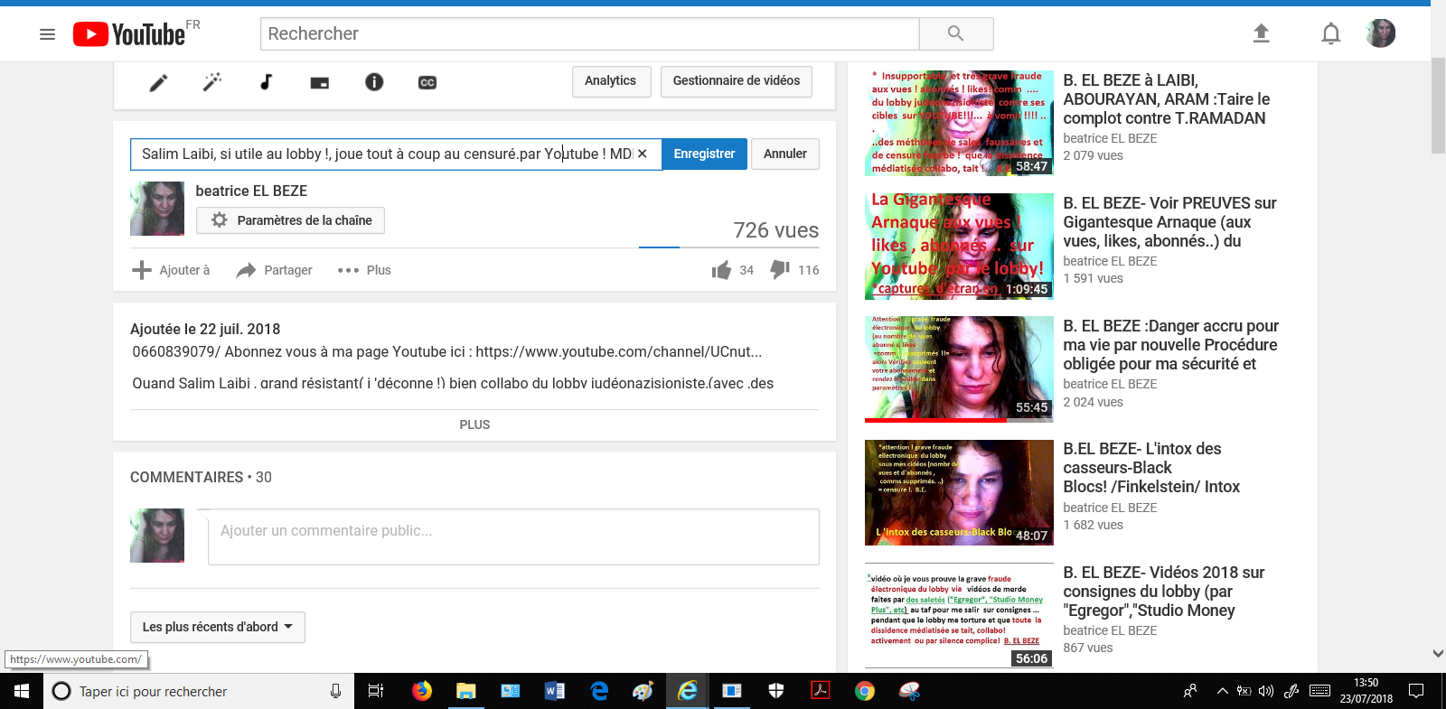This screenshot has width=1446, height=709.
Task: Open thumbnail of the 56:06 video
Action: pyautogui.click(x=959, y=615)
